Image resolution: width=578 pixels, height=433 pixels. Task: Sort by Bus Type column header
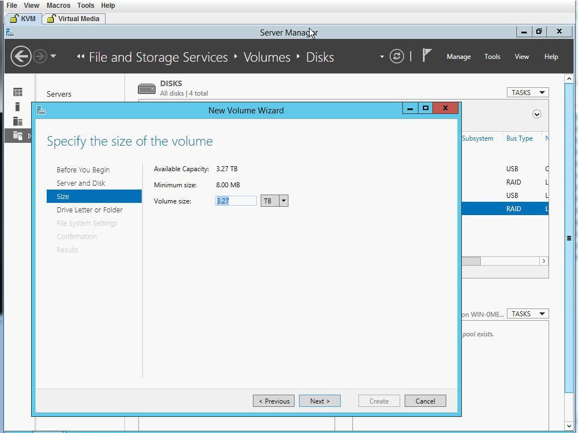(520, 138)
